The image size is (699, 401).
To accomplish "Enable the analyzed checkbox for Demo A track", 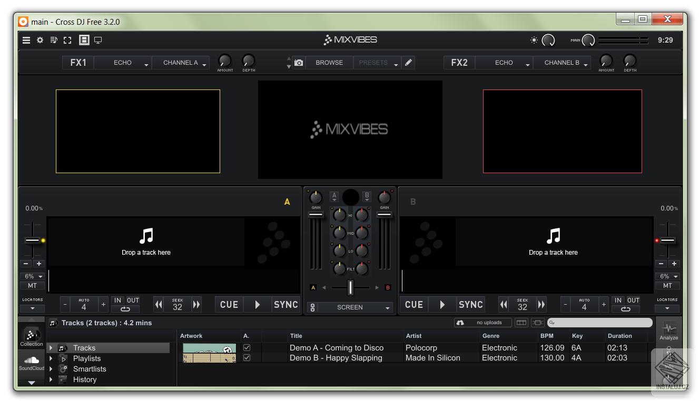I will pyautogui.click(x=247, y=348).
